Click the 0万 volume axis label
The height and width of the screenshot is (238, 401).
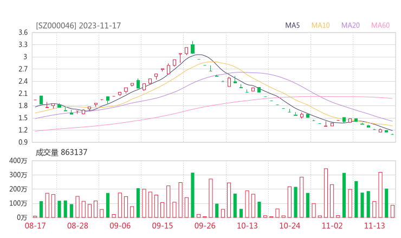tap(22, 217)
